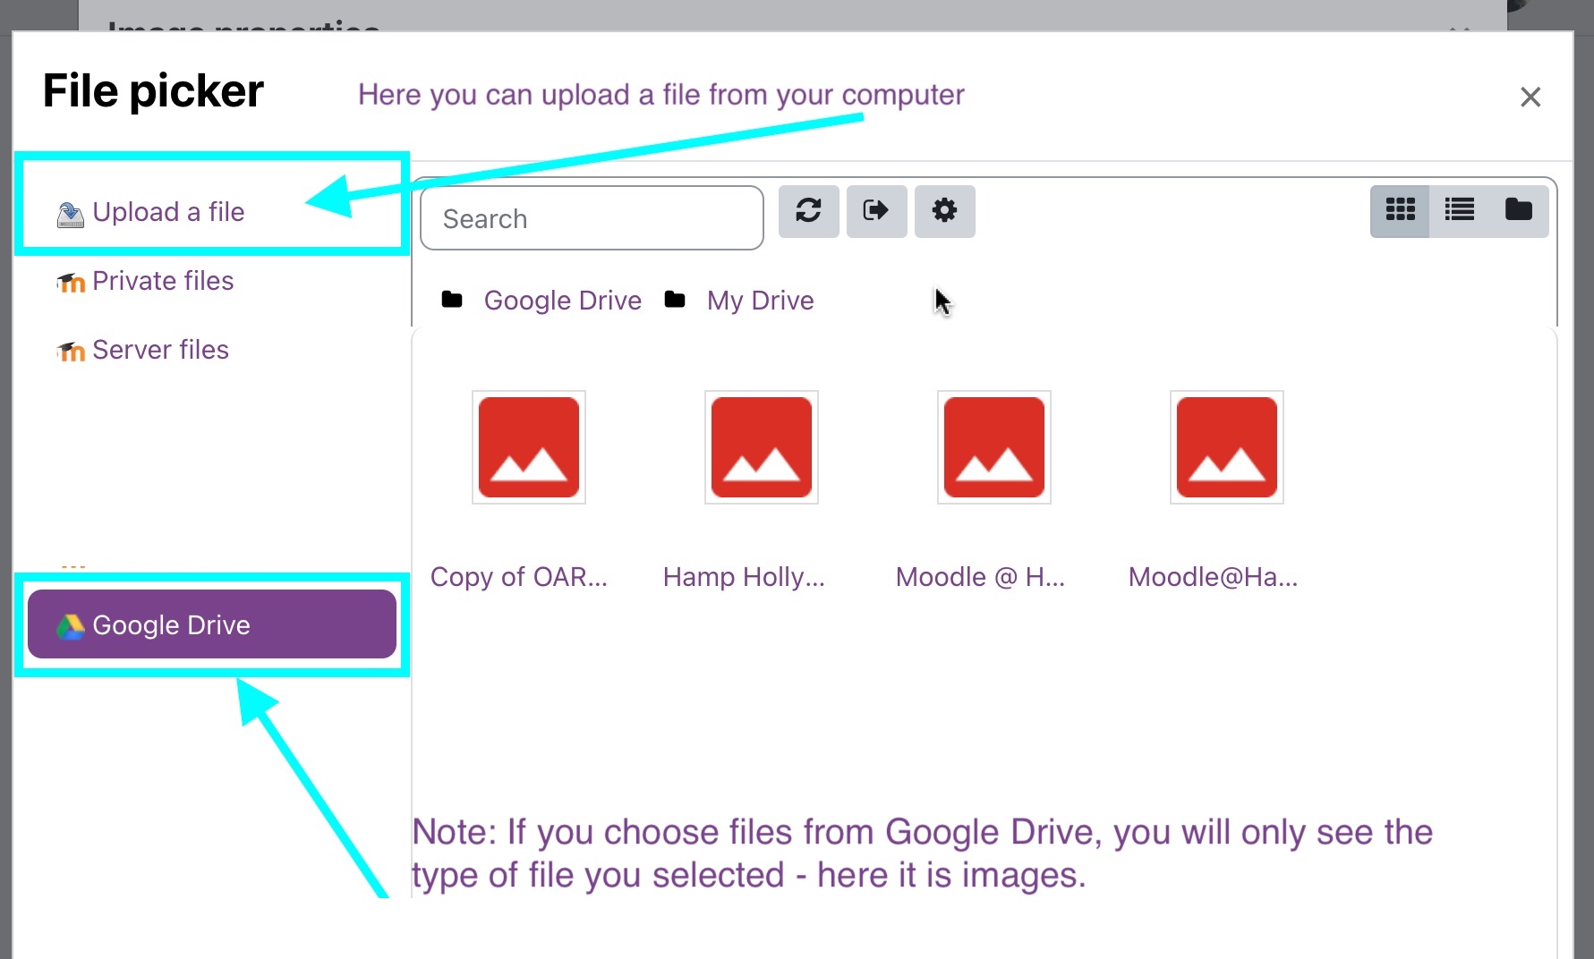Screen dimensions: 1594x959
Task: Refresh the file list
Action: pyautogui.click(x=808, y=211)
